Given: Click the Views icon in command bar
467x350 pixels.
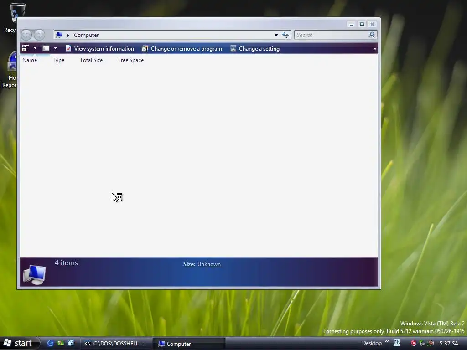Looking at the screenshot, I should [46, 48].
